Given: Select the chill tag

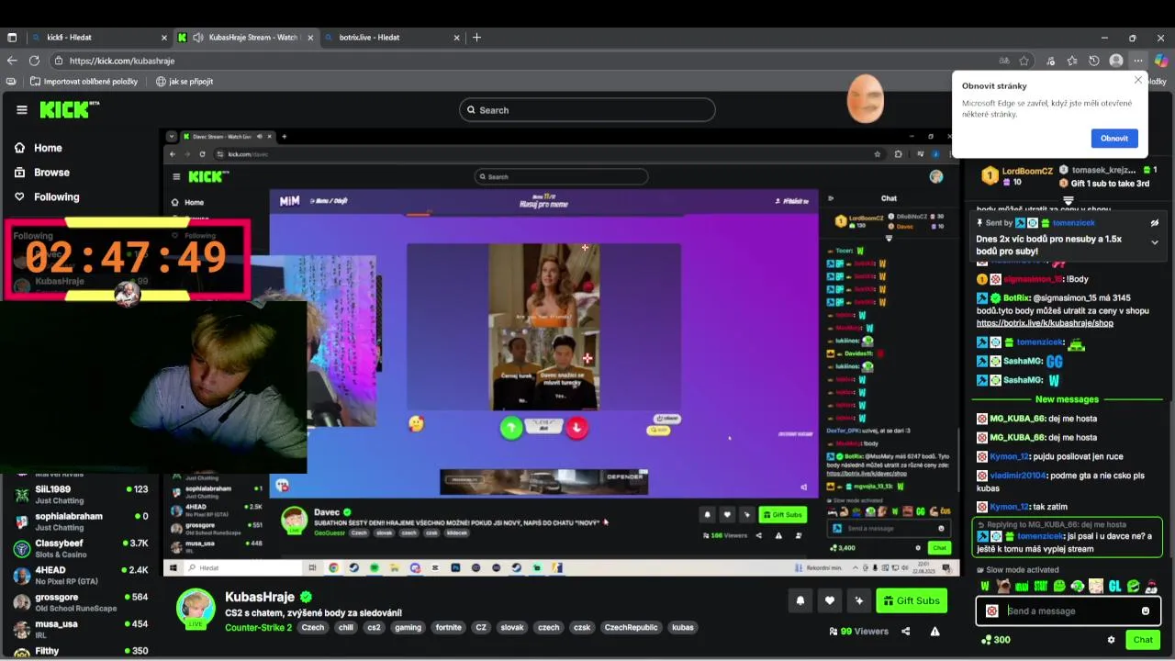Looking at the screenshot, I should point(345,628).
